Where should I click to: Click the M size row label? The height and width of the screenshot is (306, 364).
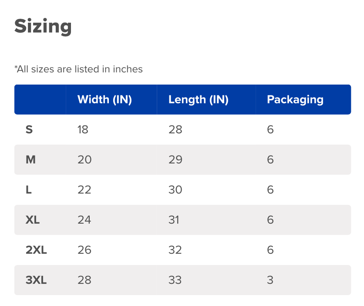point(30,160)
